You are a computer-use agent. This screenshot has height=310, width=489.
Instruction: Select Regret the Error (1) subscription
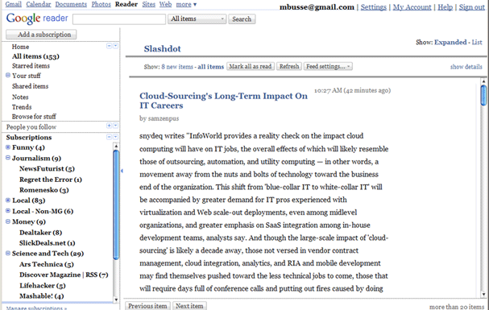51,180
